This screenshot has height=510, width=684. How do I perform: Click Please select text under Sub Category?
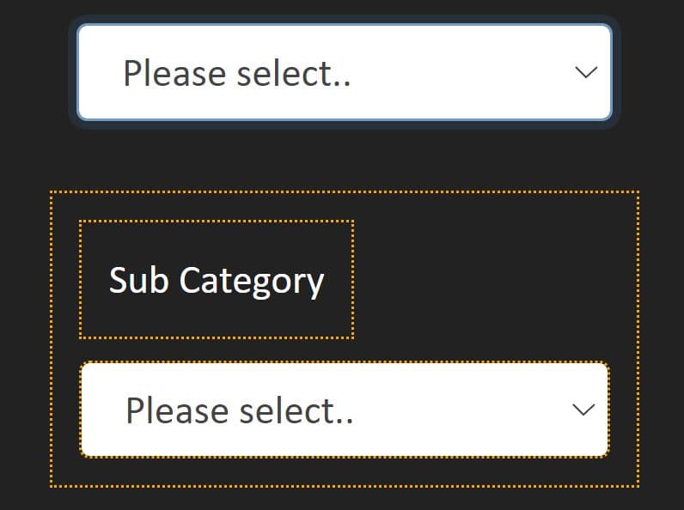[x=240, y=410]
